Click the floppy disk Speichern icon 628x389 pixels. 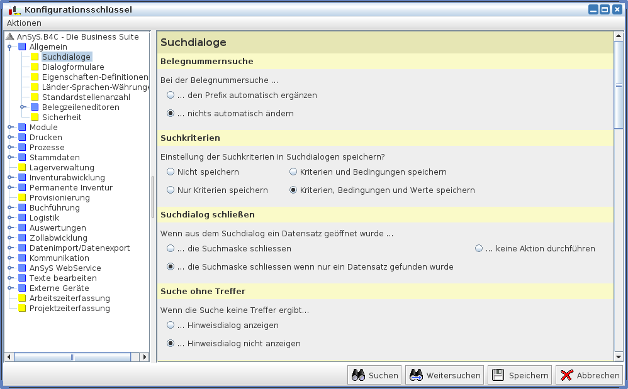[x=498, y=375]
